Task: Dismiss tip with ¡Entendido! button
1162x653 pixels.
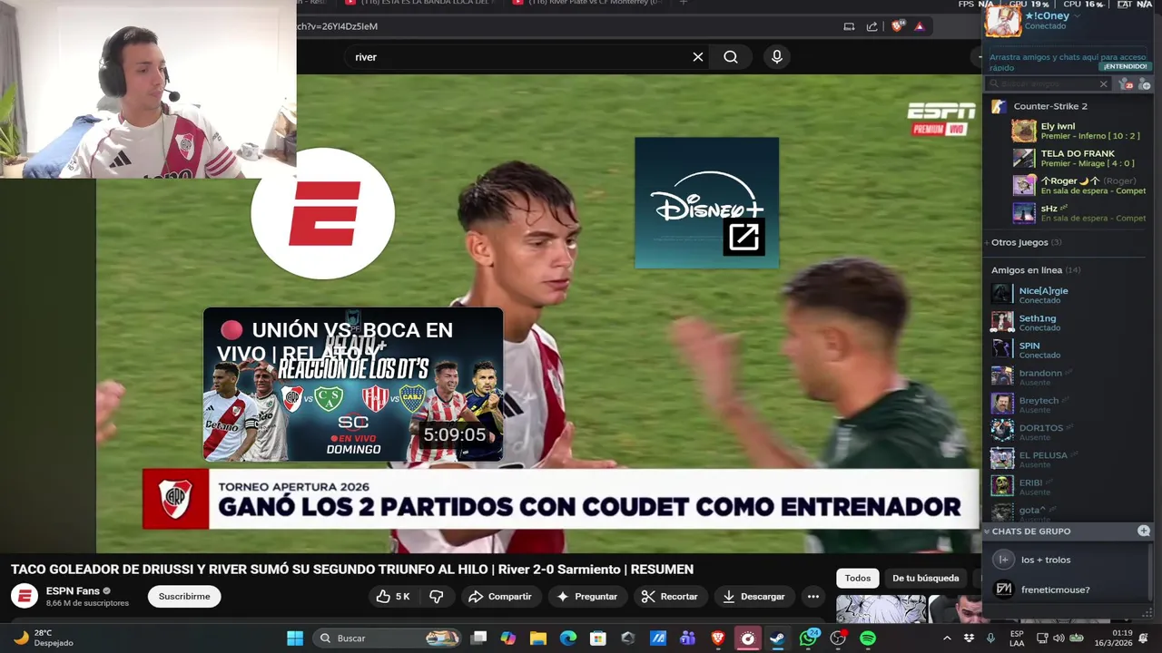Action: tap(1125, 67)
